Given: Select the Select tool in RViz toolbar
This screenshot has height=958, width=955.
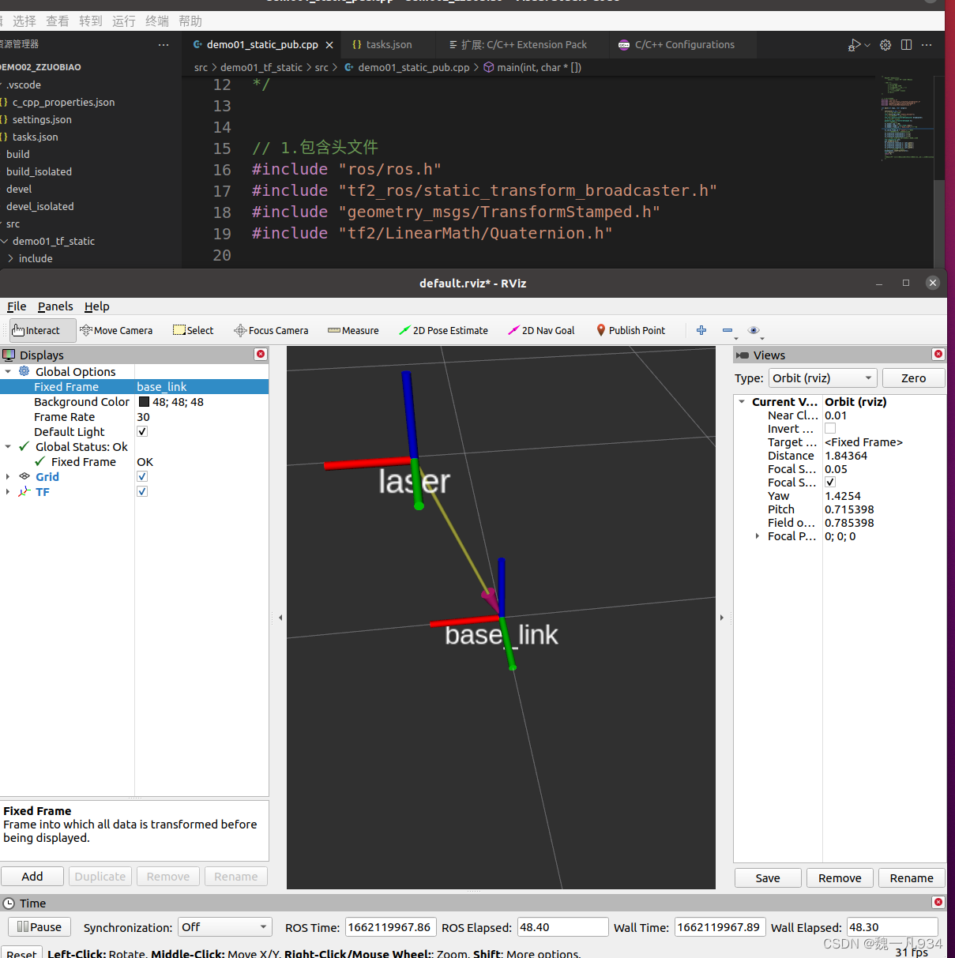Looking at the screenshot, I should (x=193, y=330).
